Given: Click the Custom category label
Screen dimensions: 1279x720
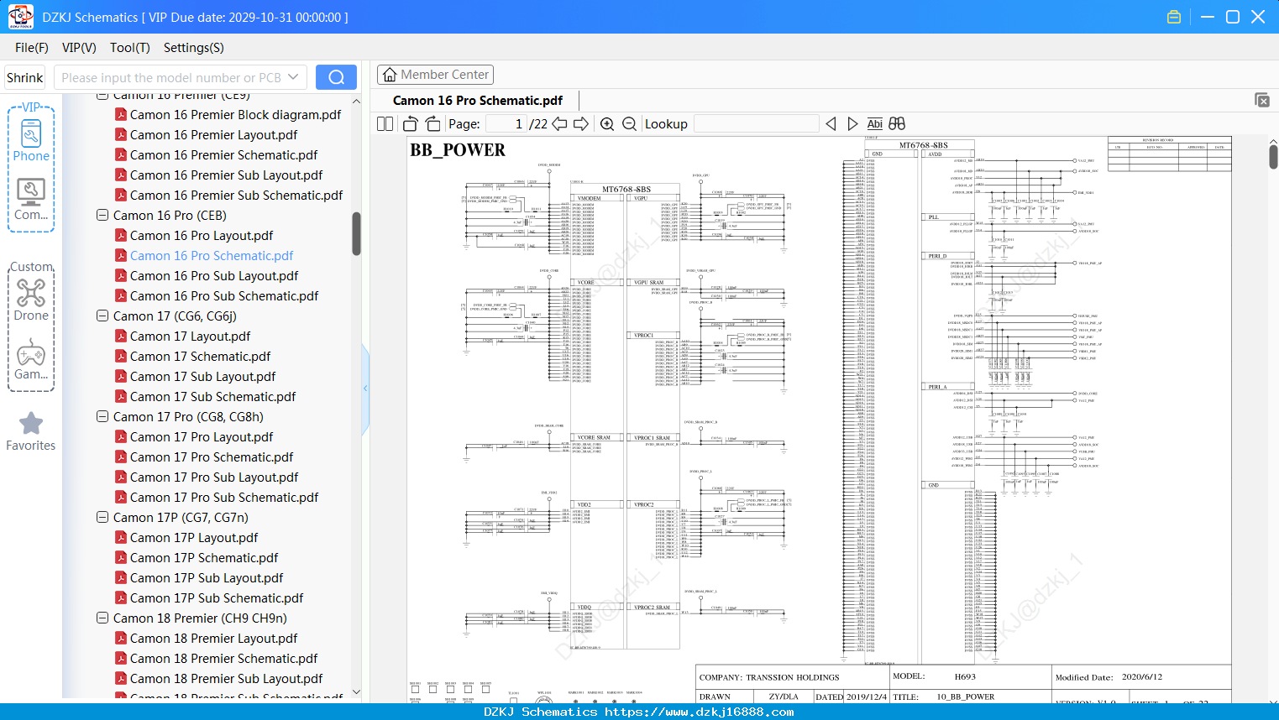Looking at the screenshot, I should tap(31, 267).
